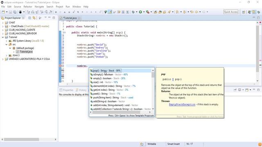Click the status bar icon left of Writable
262x147 pixels.
pos(142,144)
